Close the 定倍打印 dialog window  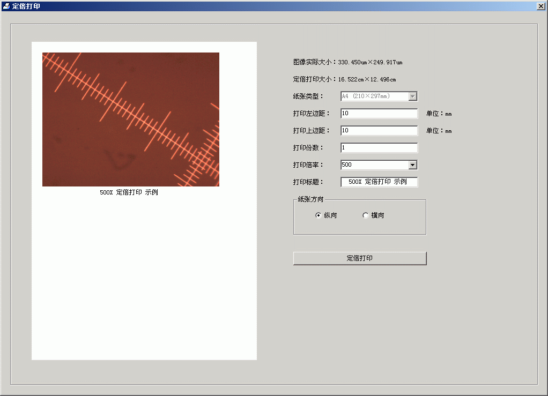point(540,6)
